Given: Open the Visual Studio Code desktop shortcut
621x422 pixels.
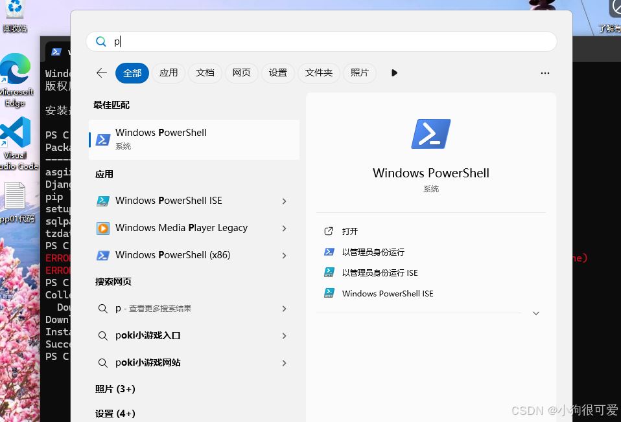Looking at the screenshot, I should pos(18,144).
